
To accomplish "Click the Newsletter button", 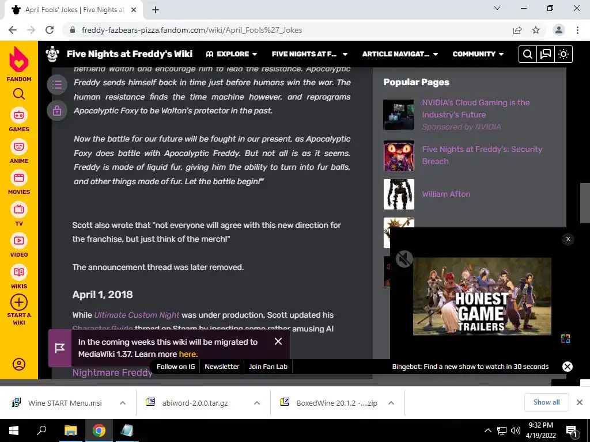I will [222, 367].
